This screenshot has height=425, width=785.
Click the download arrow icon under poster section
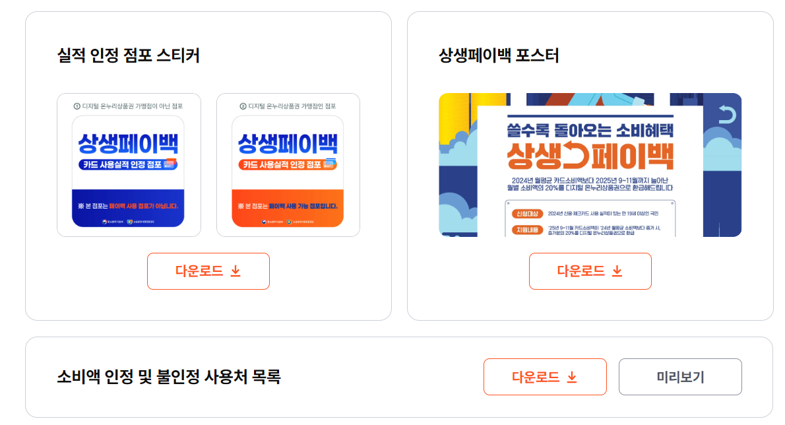(x=617, y=271)
